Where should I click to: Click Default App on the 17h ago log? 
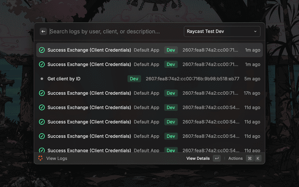pyautogui.click(x=147, y=93)
